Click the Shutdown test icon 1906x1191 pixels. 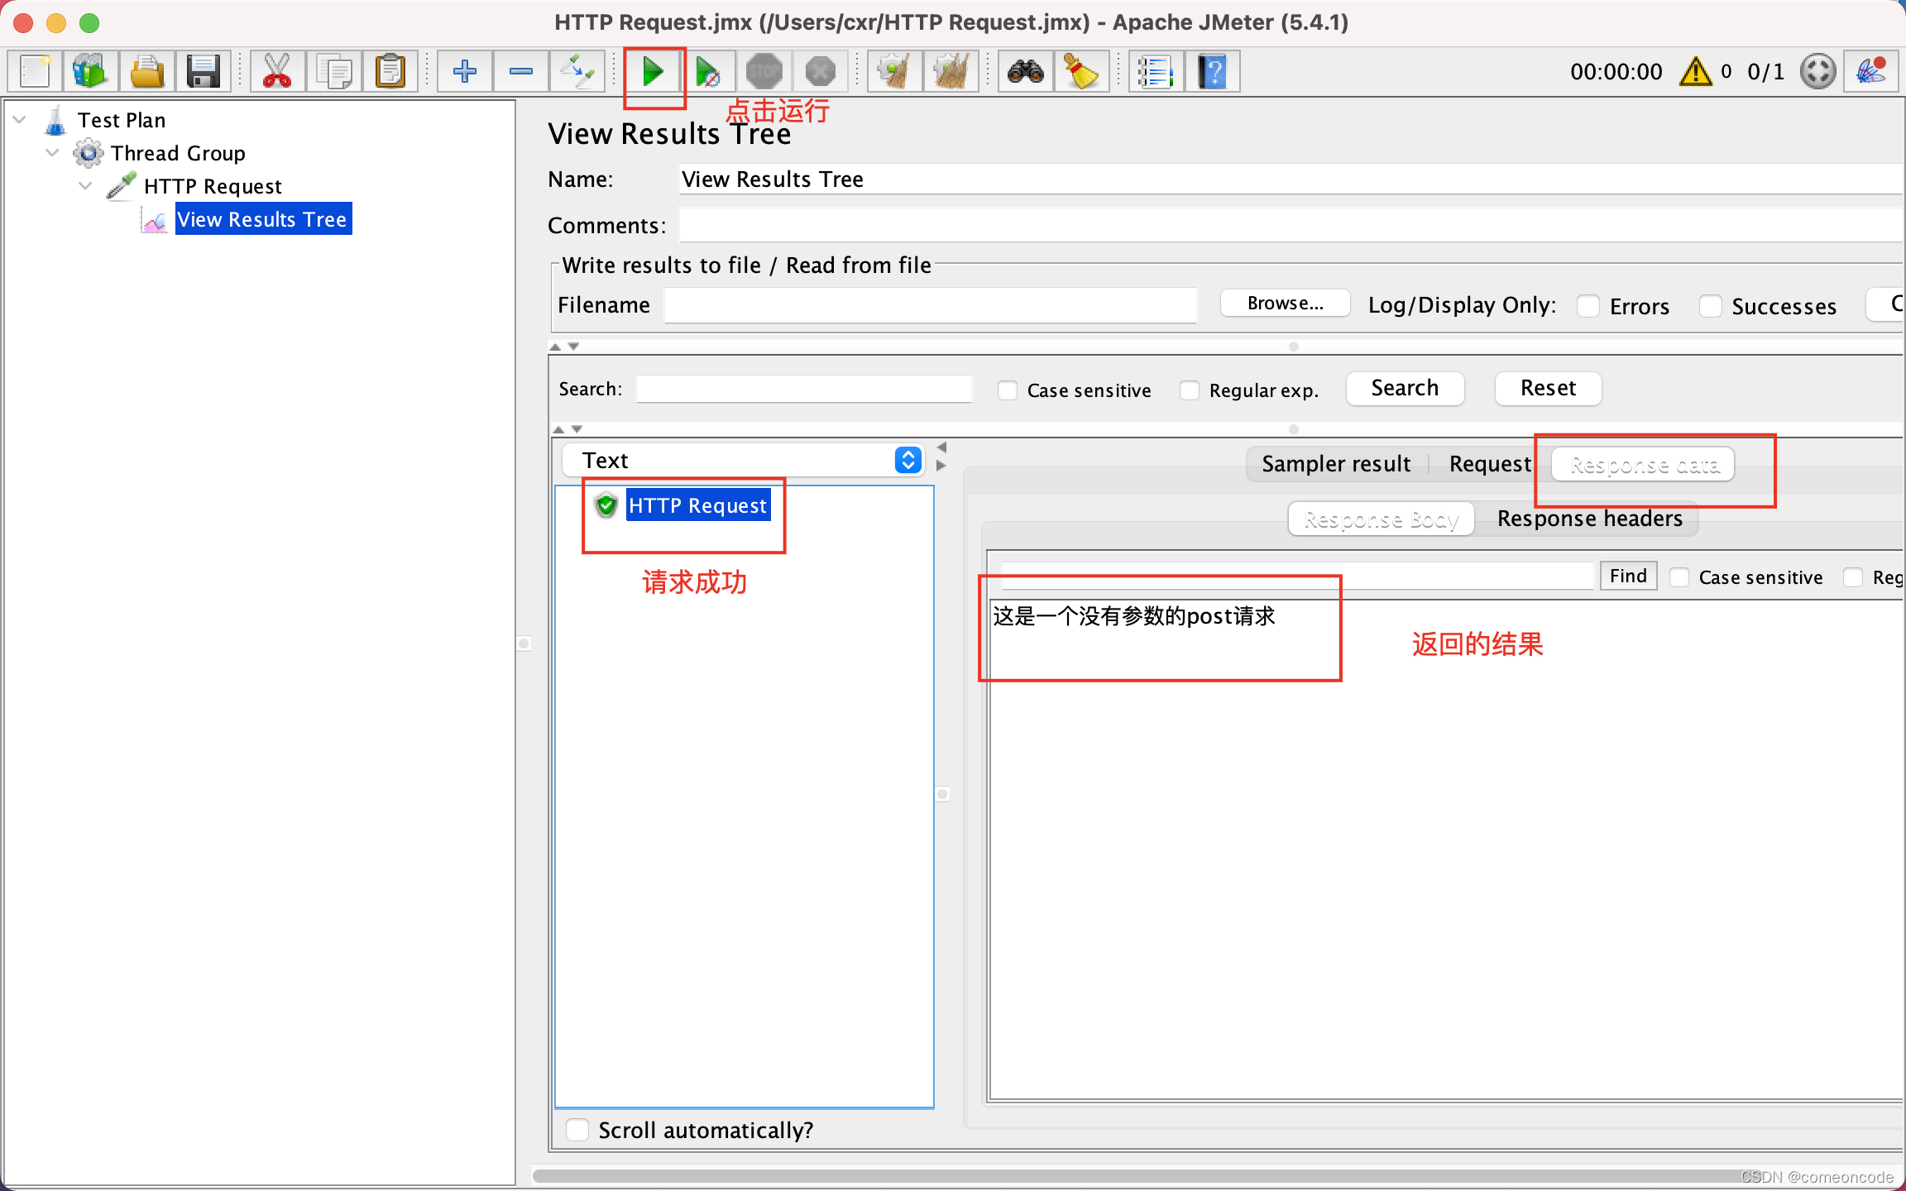pyautogui.click(x=820, y=71)
